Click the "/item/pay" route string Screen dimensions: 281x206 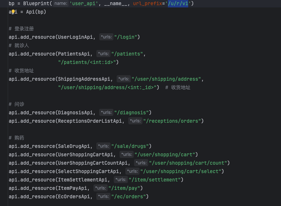pos(124,188)
